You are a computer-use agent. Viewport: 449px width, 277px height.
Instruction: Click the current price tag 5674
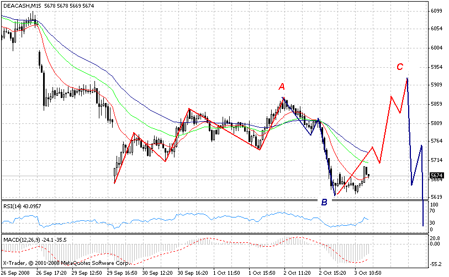[x=436, y=176]
